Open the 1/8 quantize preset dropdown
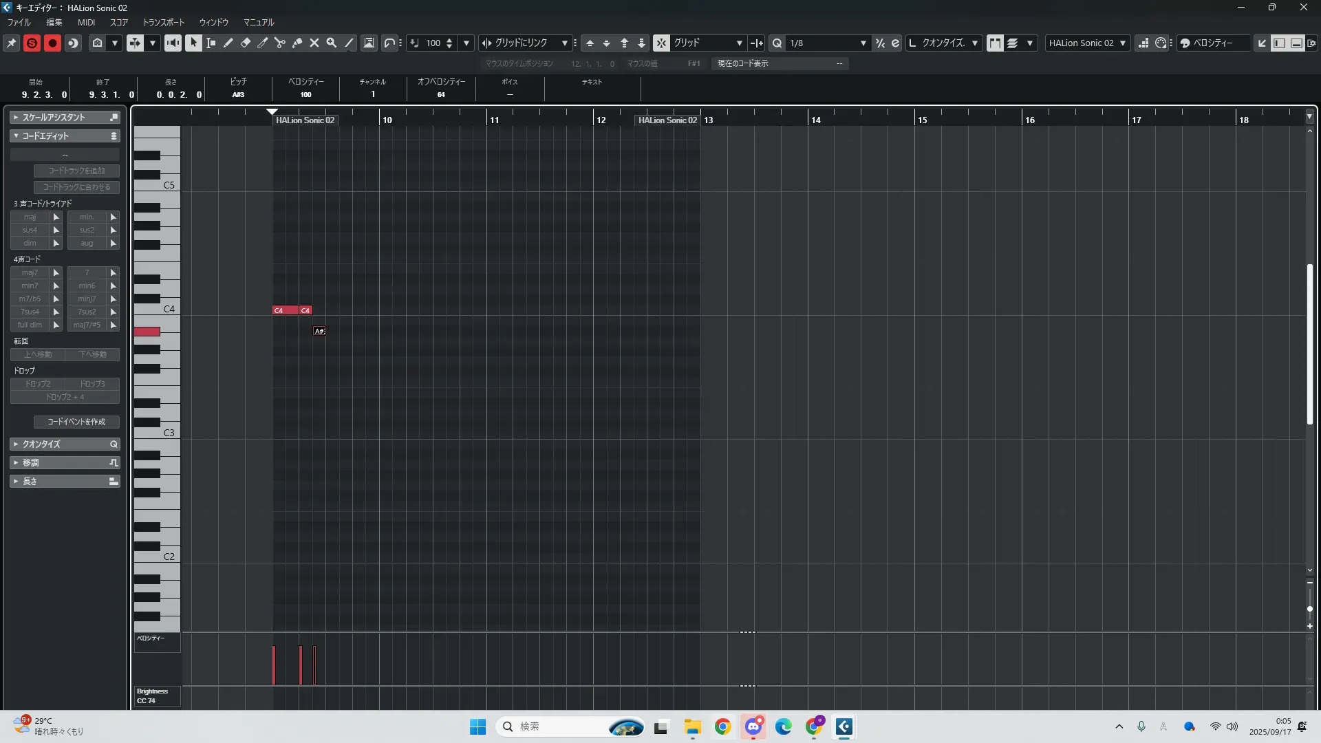This screenshot has height=743, width=1321. (863, 43)
